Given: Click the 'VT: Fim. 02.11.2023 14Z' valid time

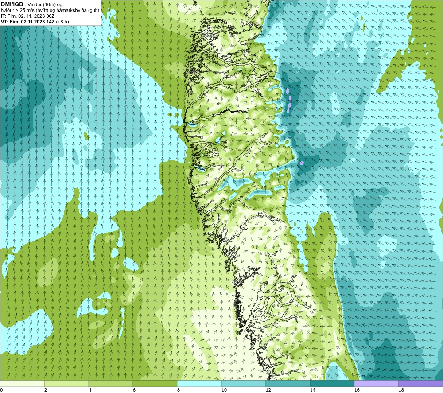Looking at the screenshot, I should coord(28,22).
